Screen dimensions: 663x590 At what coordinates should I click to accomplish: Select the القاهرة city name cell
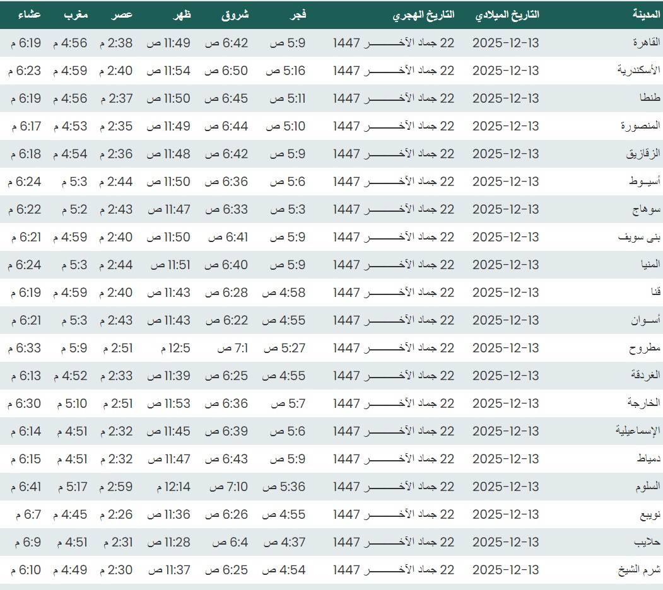[x=646, y=43]
